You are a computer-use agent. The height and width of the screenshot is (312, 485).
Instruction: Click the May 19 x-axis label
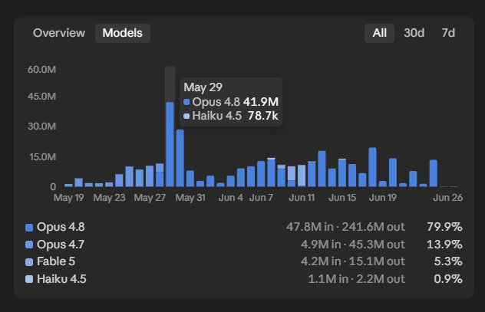[68, 197]
